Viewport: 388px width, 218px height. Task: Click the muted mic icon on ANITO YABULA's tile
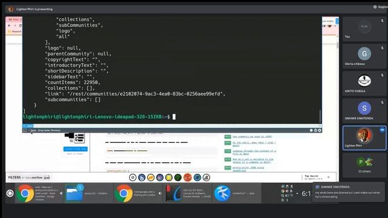pos(383,75)
